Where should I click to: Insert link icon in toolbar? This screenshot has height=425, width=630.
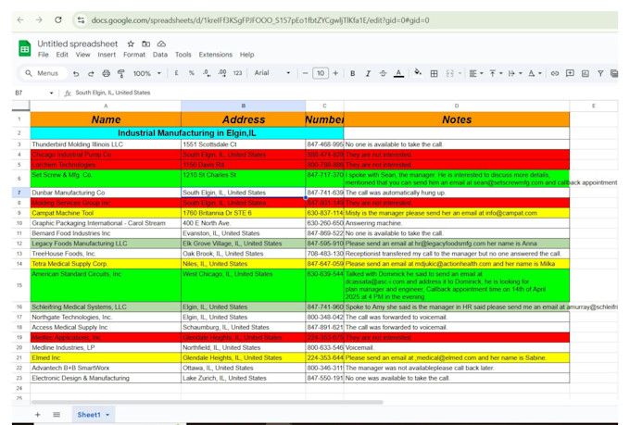coord(555,73)
